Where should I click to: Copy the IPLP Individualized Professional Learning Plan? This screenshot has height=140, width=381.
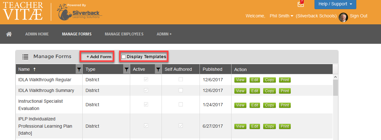point(270,126)
